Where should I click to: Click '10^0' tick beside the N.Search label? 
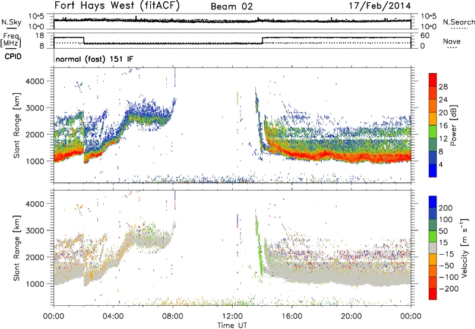click(429, 27)
